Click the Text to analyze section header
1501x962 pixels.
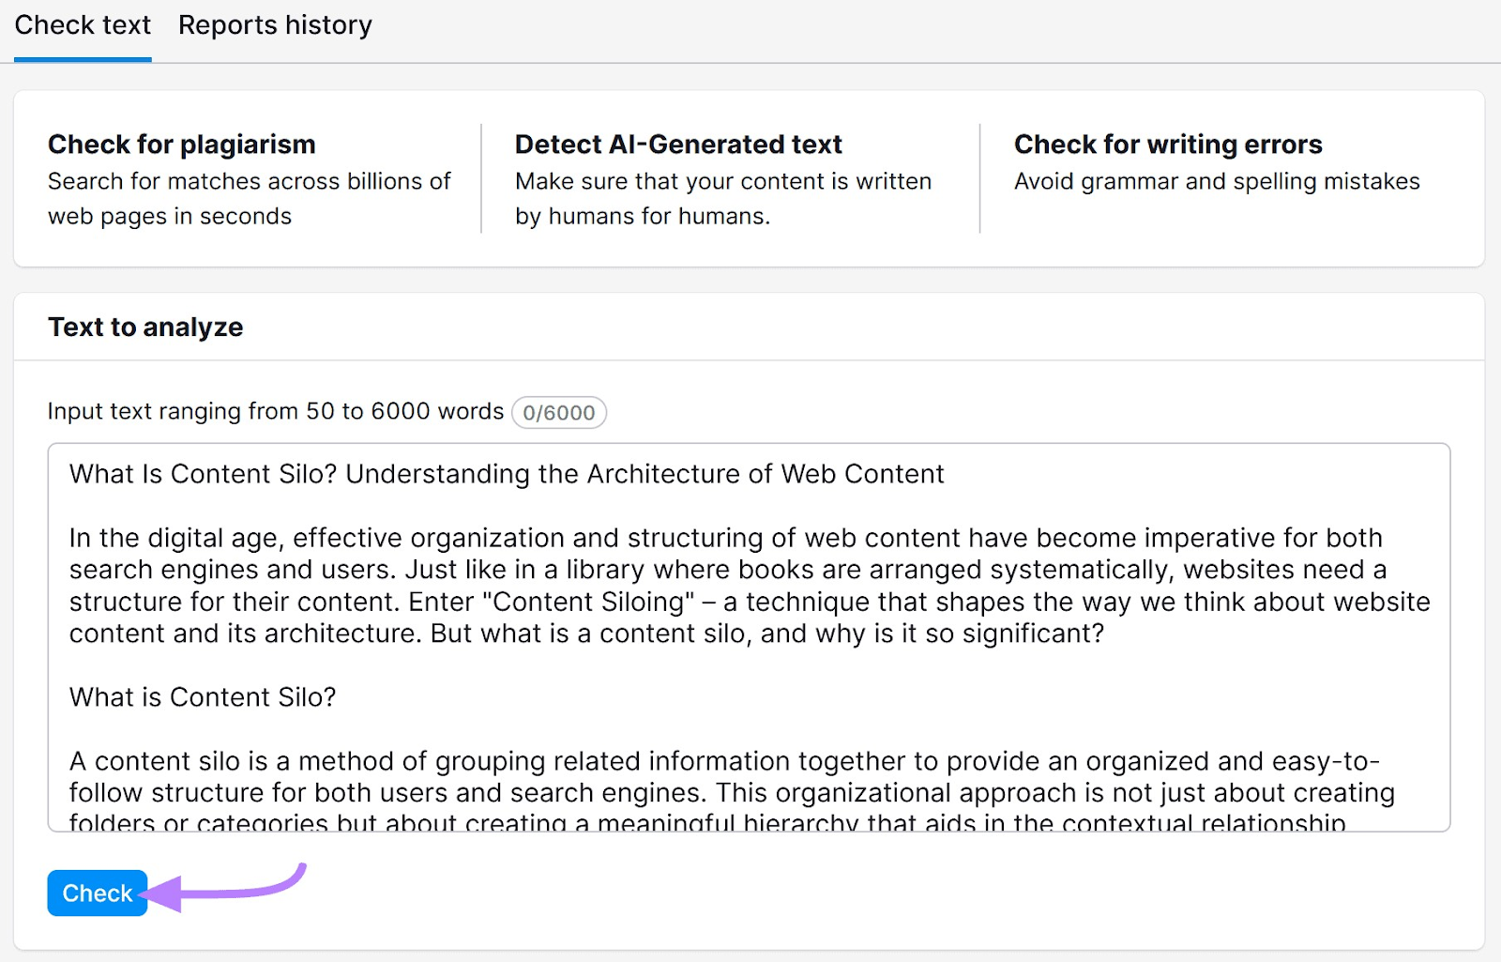(x=145, y=328)
